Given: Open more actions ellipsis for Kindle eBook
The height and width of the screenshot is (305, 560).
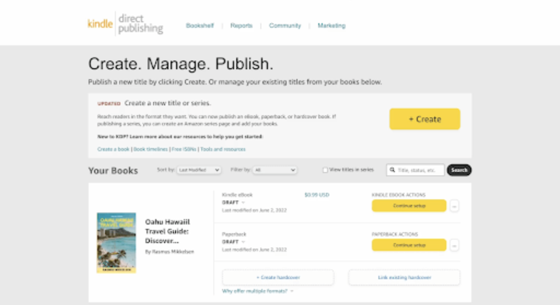Looking at the screenshot, I should pos(454,206).
